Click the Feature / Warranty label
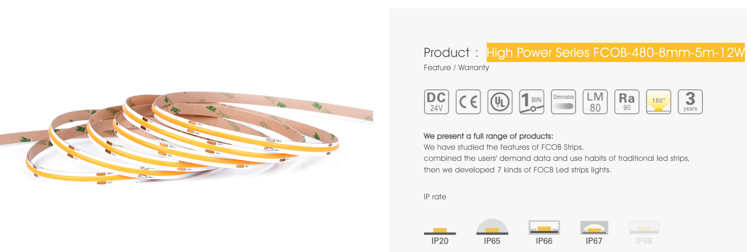The height and width of the screenshot is (252, 747). click(x=456, y=68)
